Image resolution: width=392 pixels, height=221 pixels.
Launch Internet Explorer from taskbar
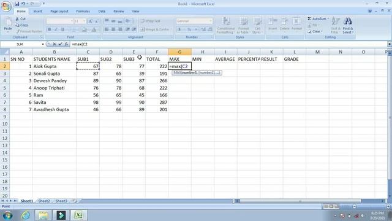pos(26,215)
